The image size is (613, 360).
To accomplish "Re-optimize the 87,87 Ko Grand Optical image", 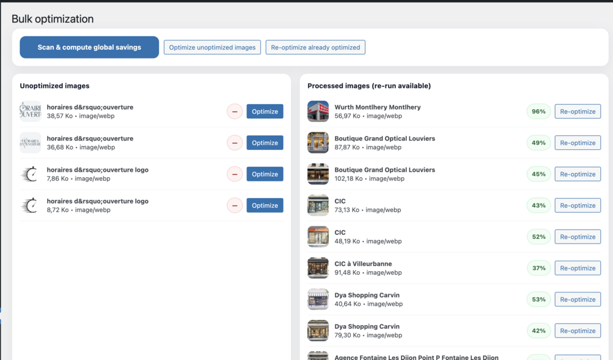I will click(x=578, y=143).
